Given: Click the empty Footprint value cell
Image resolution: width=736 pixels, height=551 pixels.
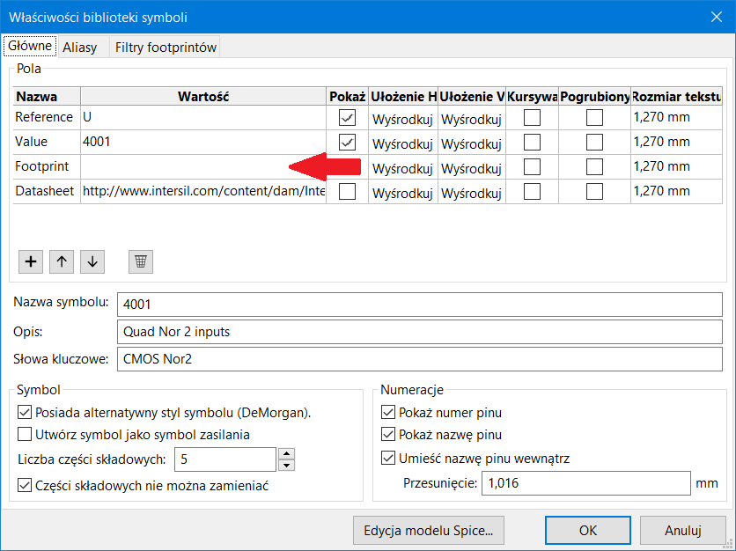Looking at the screenshot, I should click(185, 166).
